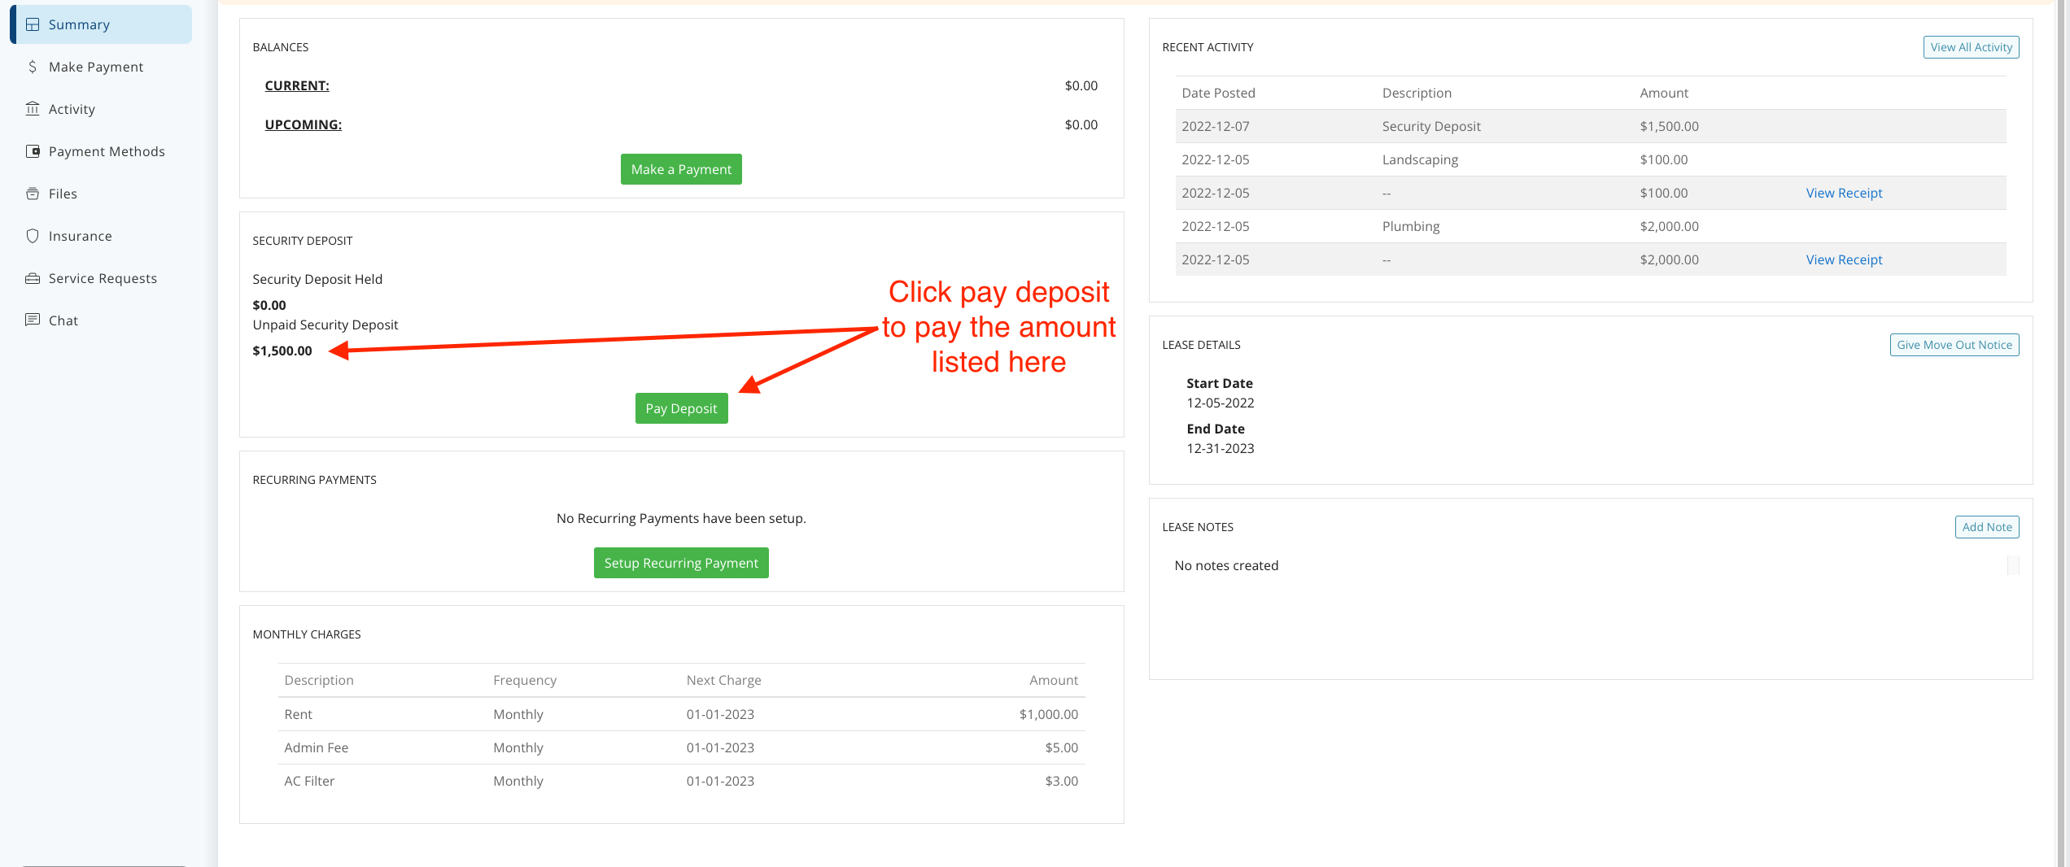Open Chat via the speech bubble icon

pyautogui.click(x=33, y=320)
